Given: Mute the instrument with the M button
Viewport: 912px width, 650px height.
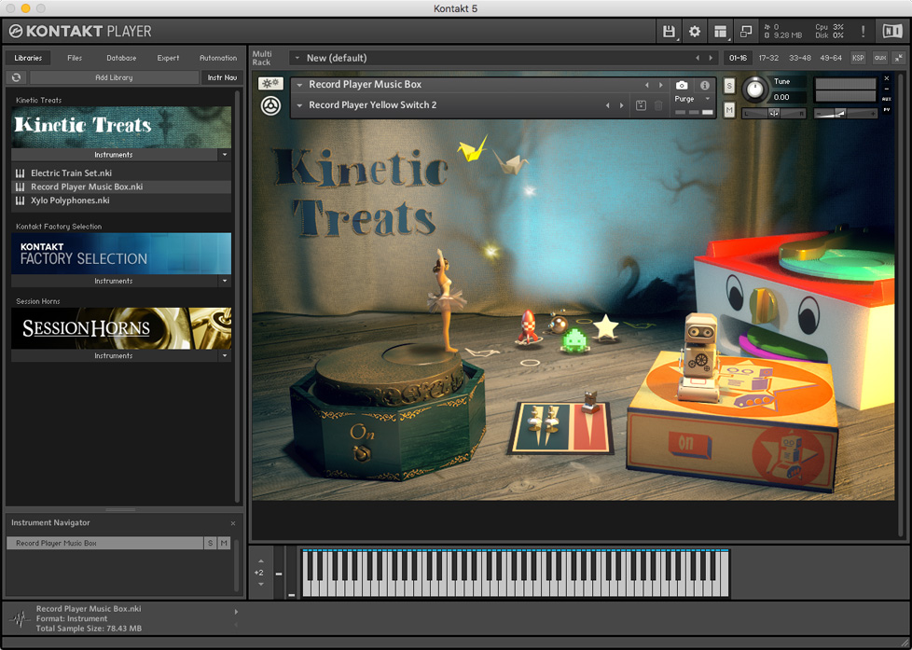Looking at the screenshot, I should (729, 110).
